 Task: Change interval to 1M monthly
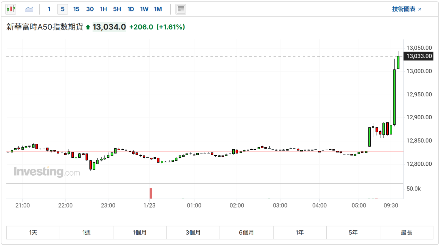click(x=158, y=9)
